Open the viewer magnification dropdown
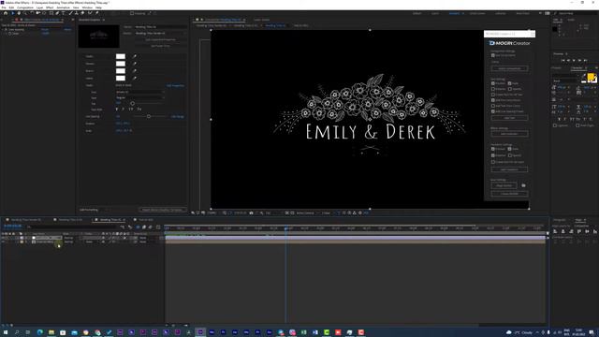This screenshot has width=599, height=337. coord(213,212)
